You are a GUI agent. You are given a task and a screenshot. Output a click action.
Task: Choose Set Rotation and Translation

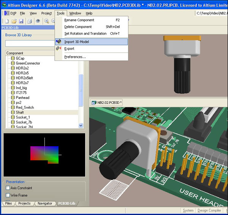[92, 33]
